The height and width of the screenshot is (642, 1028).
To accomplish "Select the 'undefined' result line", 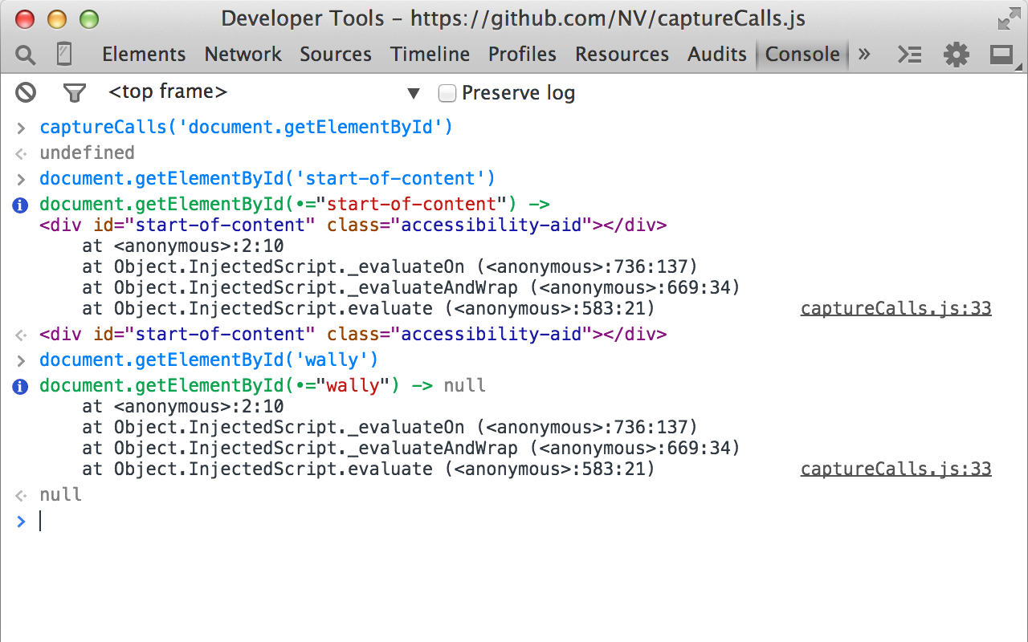I will click(87, 152).
